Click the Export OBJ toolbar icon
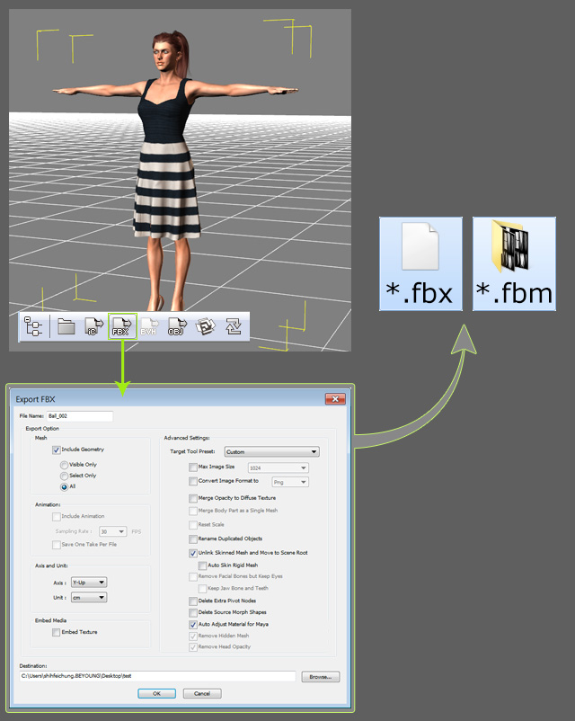 coord(177,326)
